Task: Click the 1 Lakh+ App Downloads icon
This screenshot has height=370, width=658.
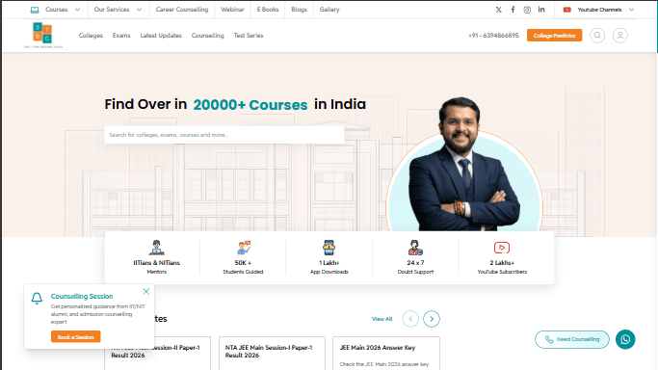Action: tap(329, 248)
